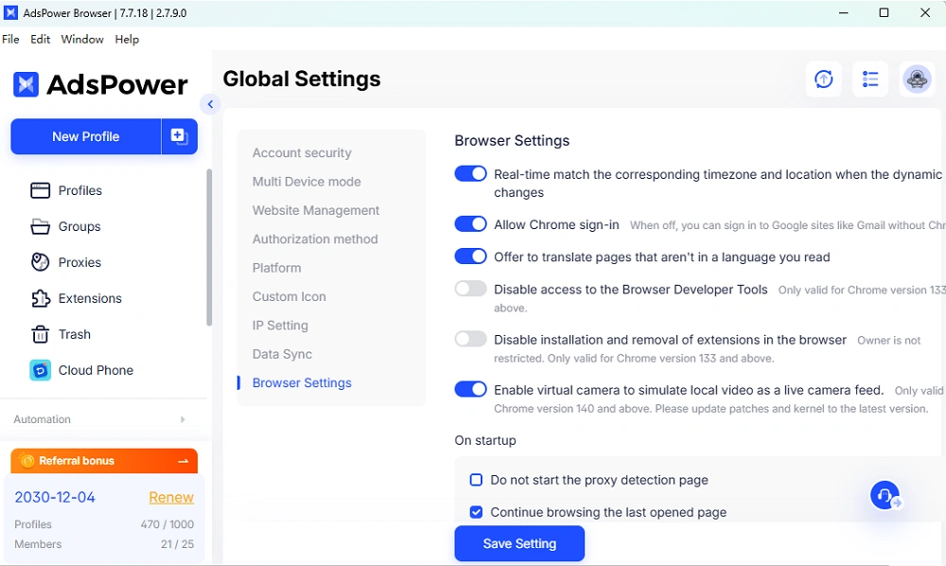The image size is (946, 566).
Task: Click the user avatar icon
Action: click(916, 80)
